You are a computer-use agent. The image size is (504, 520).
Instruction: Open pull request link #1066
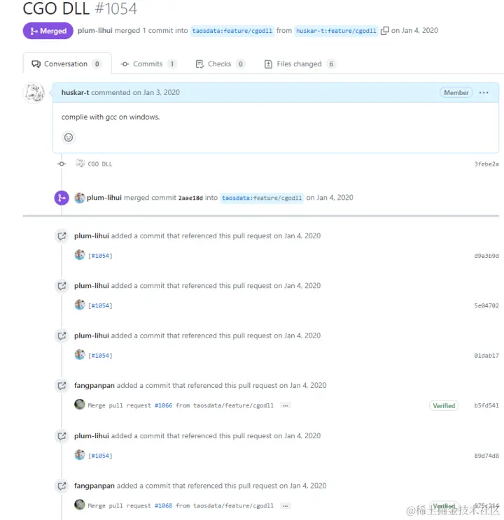[164, 405]
